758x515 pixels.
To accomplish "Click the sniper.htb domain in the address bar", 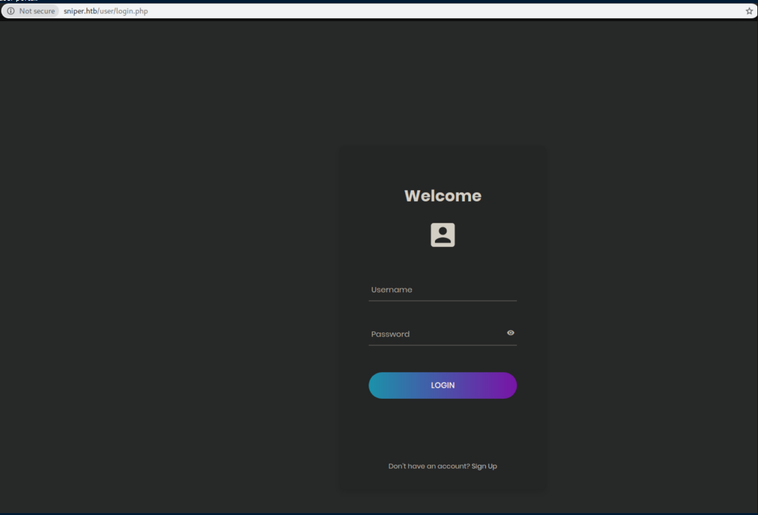I will coord(80,11).
